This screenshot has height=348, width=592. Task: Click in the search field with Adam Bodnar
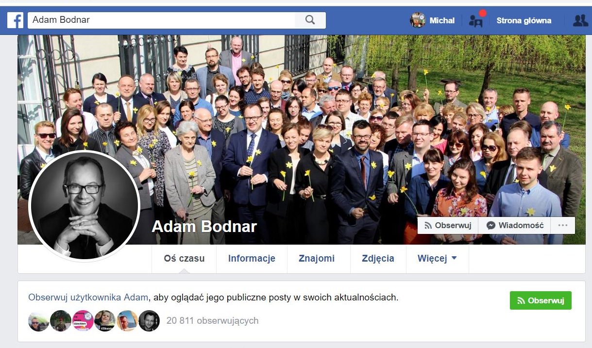coord(161,20)
